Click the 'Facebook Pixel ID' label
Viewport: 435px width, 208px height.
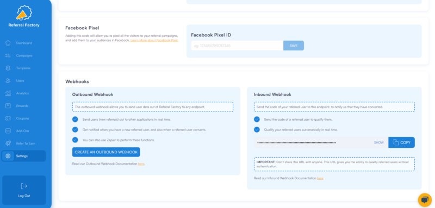(x=211, y=35)
